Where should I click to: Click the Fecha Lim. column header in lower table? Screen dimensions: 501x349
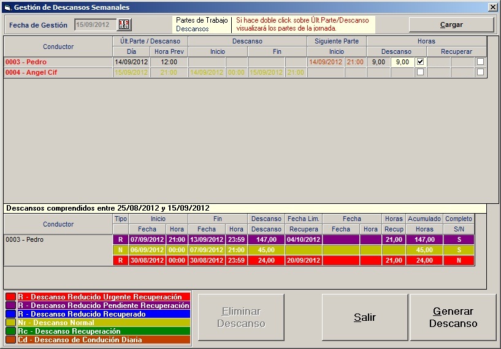pos(304,219)
